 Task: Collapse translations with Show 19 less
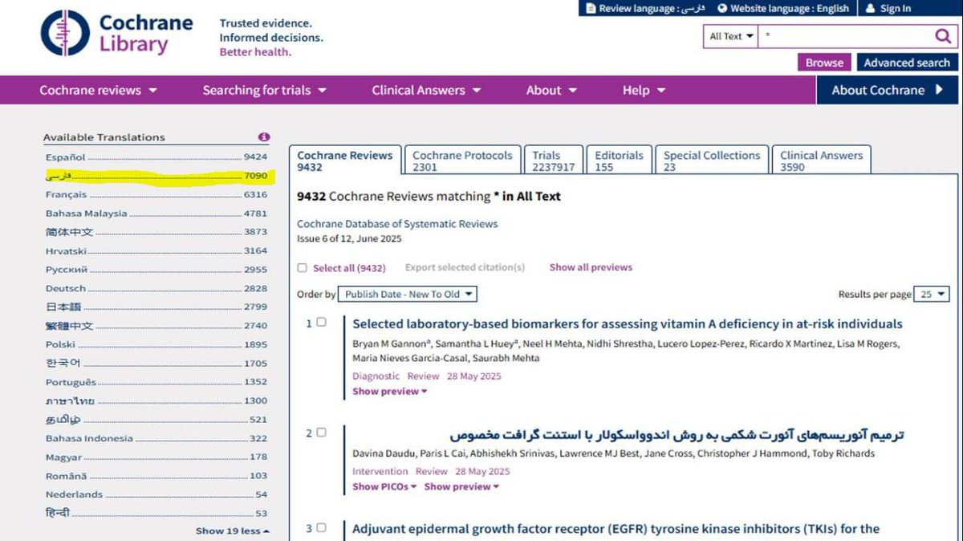(x=233, y=531)
